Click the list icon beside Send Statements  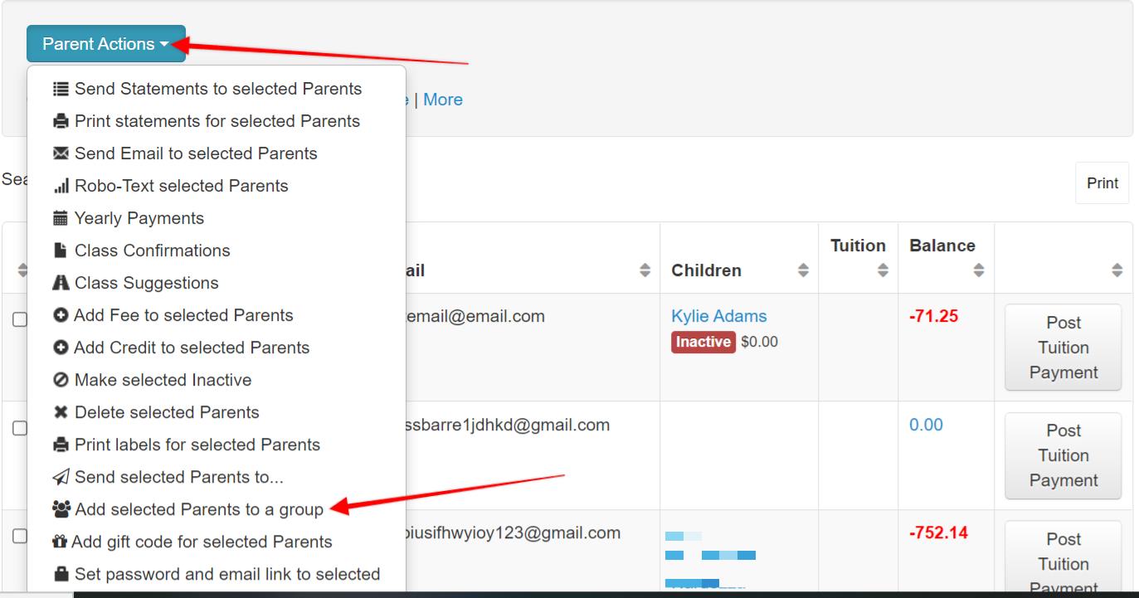point(61,89)
